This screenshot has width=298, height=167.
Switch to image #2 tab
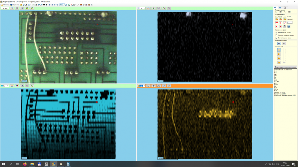click(x=284, y=43)
